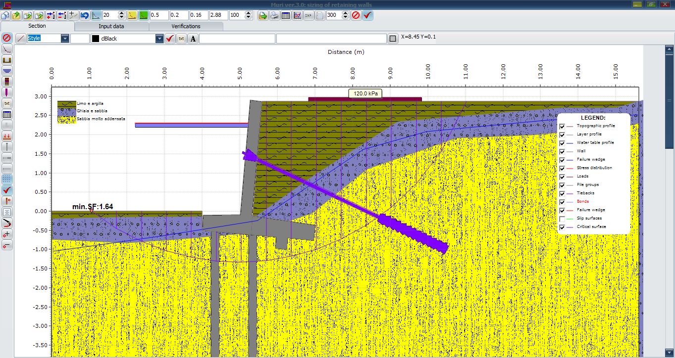The image size is (675, 358).
Task: Open the Style dropdown list
Action: click(65, 39)
